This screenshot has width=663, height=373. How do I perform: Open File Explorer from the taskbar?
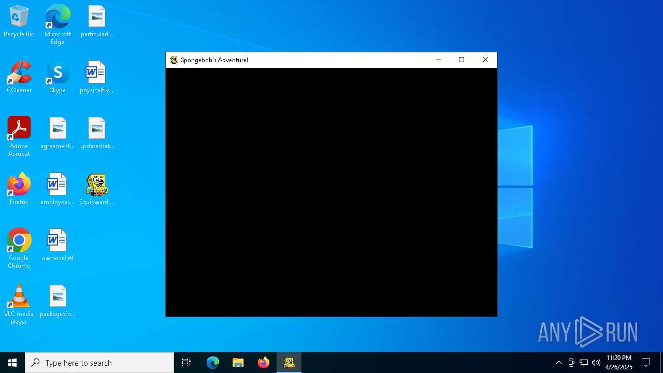[238, 363]
